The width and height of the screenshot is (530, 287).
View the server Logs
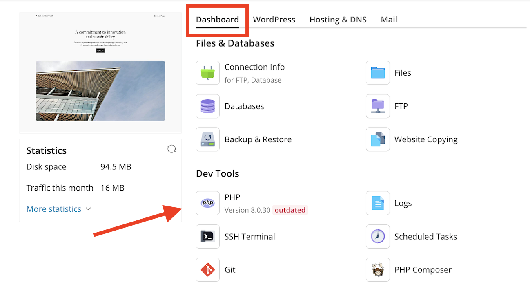tap(403, 203)
